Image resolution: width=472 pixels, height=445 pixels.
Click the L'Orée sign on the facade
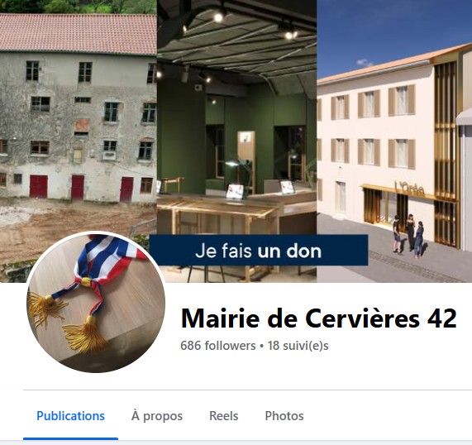(x=410, y=189)
